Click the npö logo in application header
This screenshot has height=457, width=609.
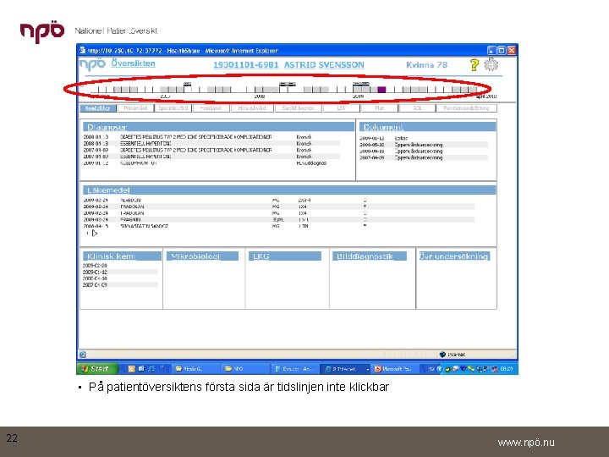click(x=92, y=64)
